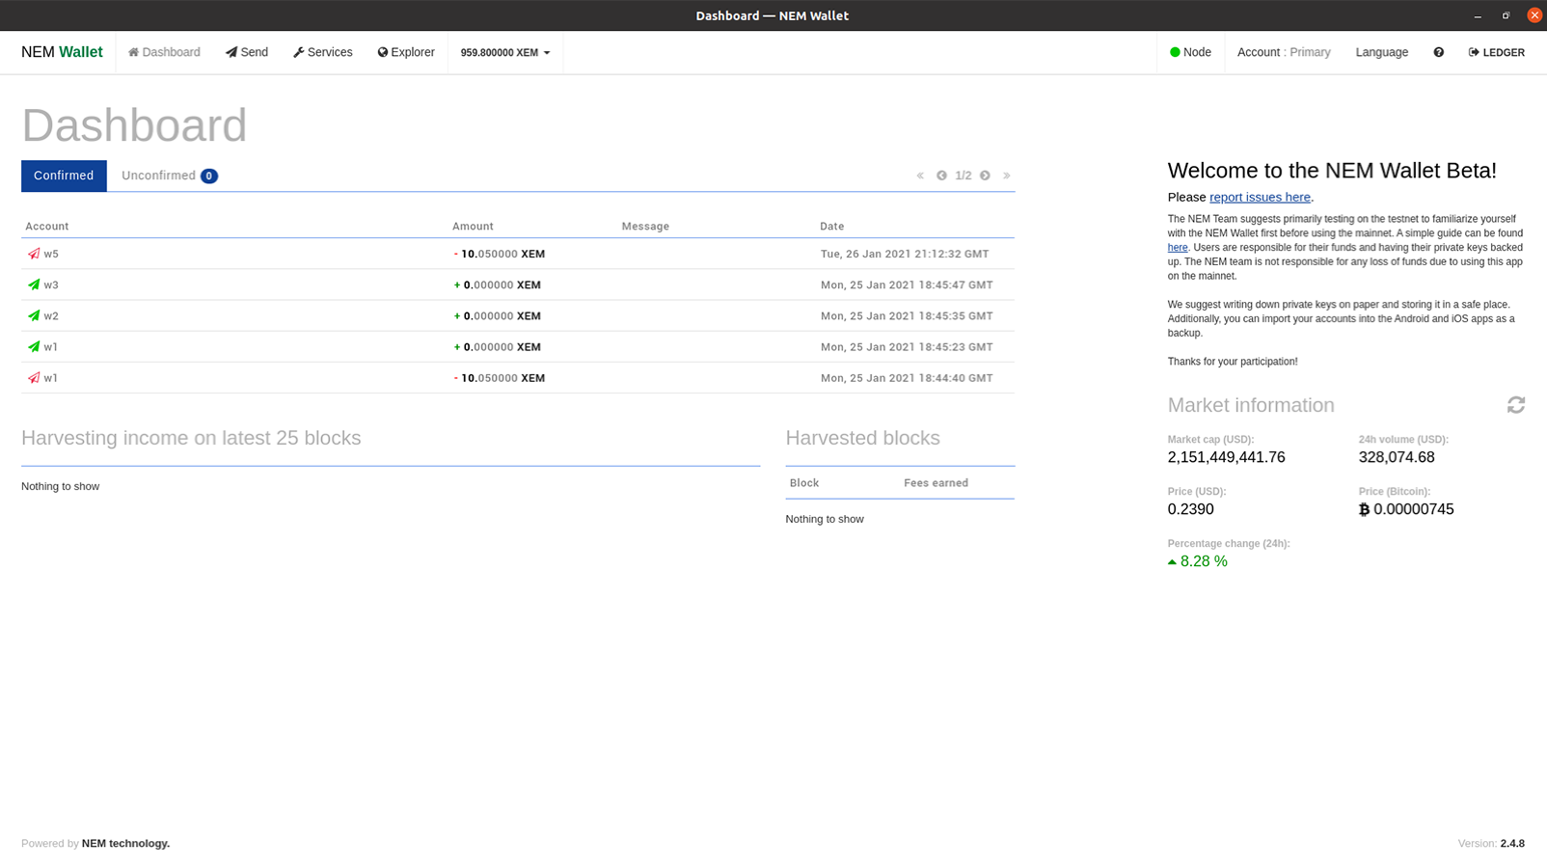The image size is (1547, 868).
Task: Click the Amount column header
Action: (x=473, y=227)
